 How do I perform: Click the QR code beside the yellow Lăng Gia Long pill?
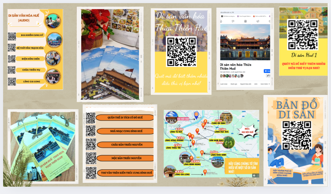tap(12, 82)
